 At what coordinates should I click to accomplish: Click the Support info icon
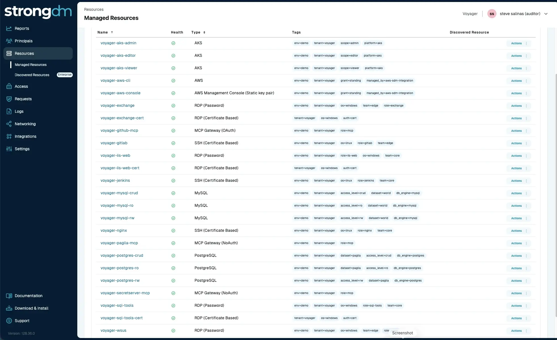coord(9,321)
